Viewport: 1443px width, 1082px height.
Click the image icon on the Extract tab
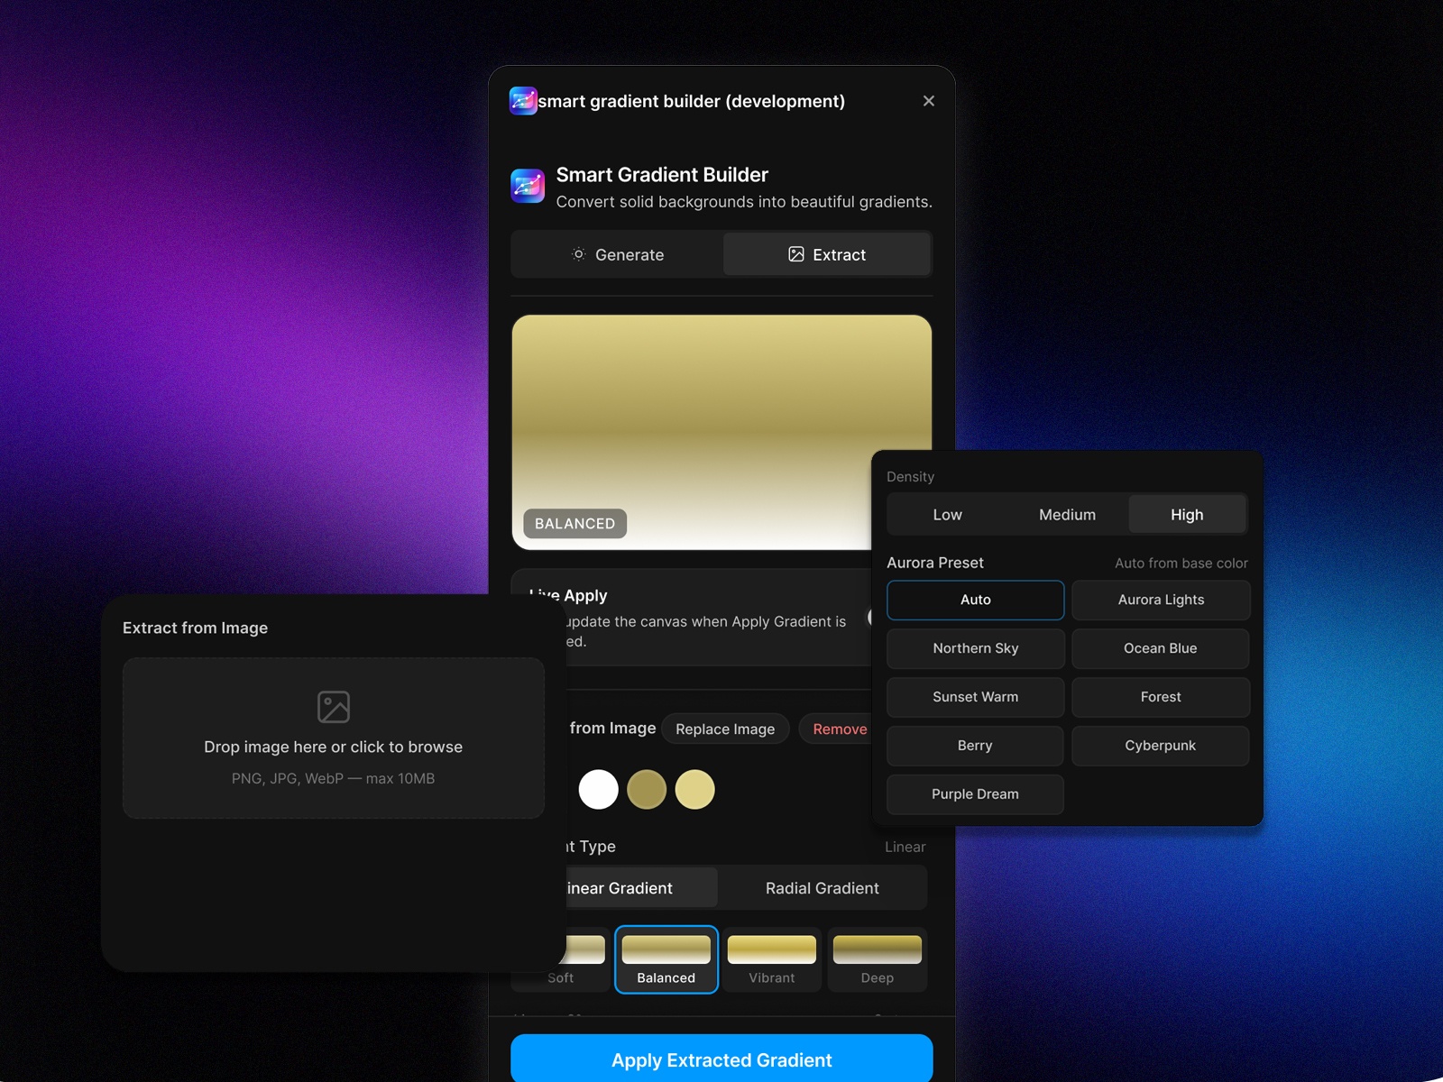pos(796,254)
